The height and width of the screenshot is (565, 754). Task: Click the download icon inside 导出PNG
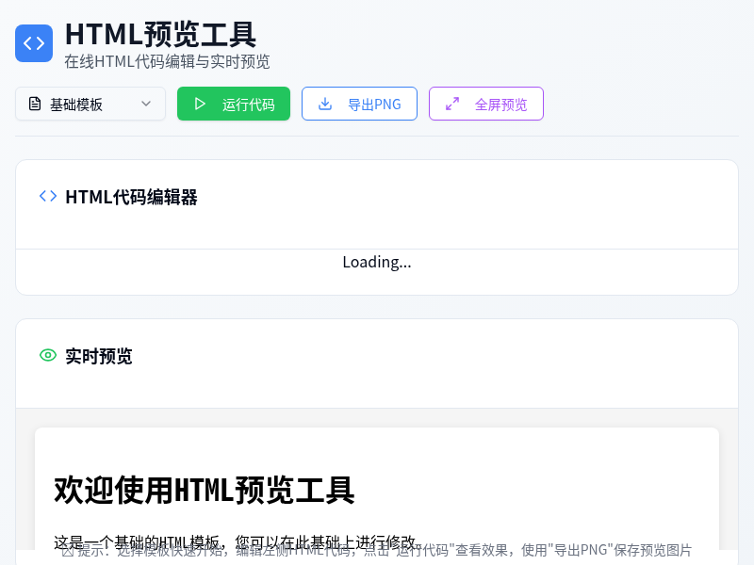tap(324, 104)
